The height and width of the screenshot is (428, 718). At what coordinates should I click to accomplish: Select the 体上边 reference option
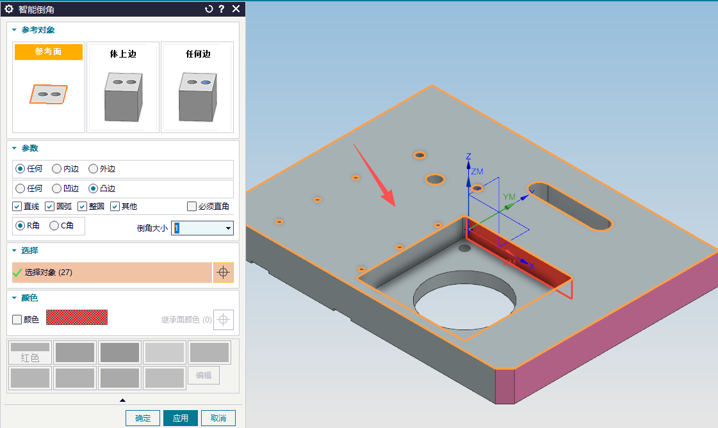pos(123,87)
